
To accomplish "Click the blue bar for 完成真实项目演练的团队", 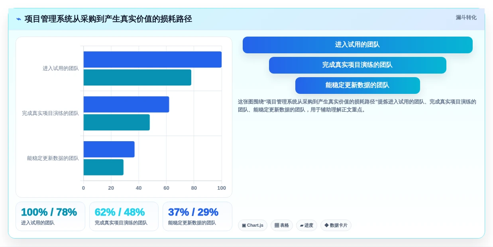I will coord(126,104).
